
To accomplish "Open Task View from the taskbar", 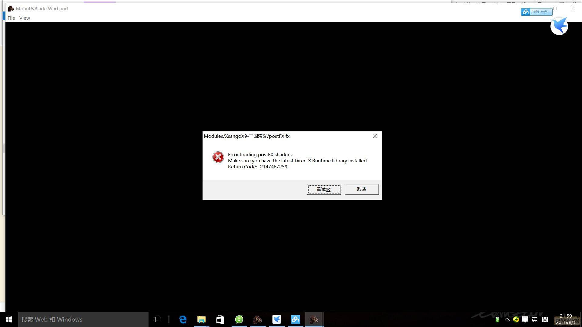I will (x=158, y=319).
